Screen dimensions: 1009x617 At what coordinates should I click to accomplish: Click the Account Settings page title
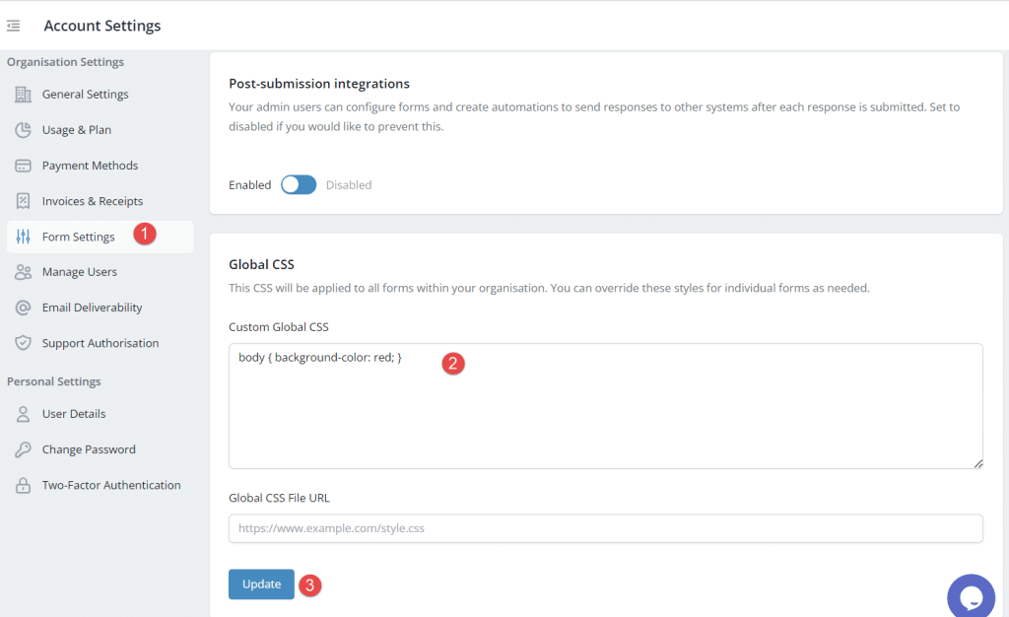click(x=101, y=26)
